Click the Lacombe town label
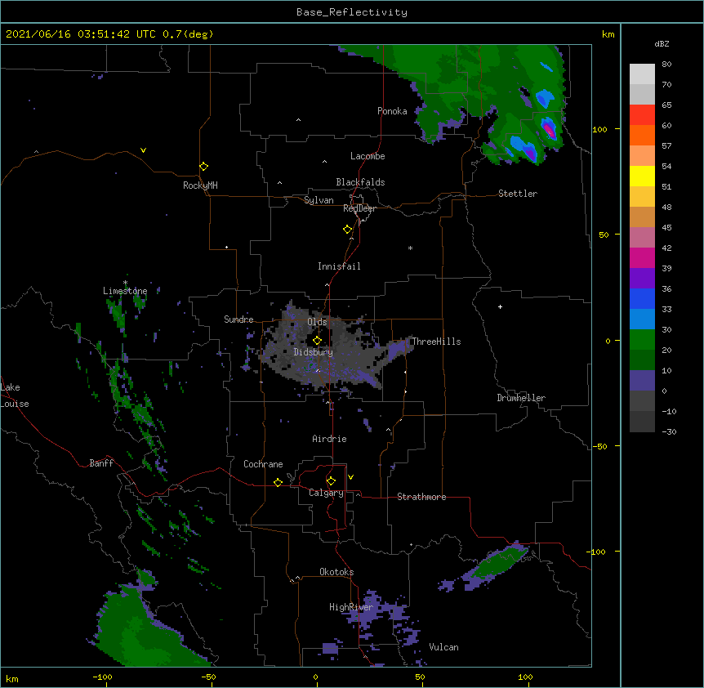This screenshot has height=688, width=704. pyautogui.click(x=368, y=156)
